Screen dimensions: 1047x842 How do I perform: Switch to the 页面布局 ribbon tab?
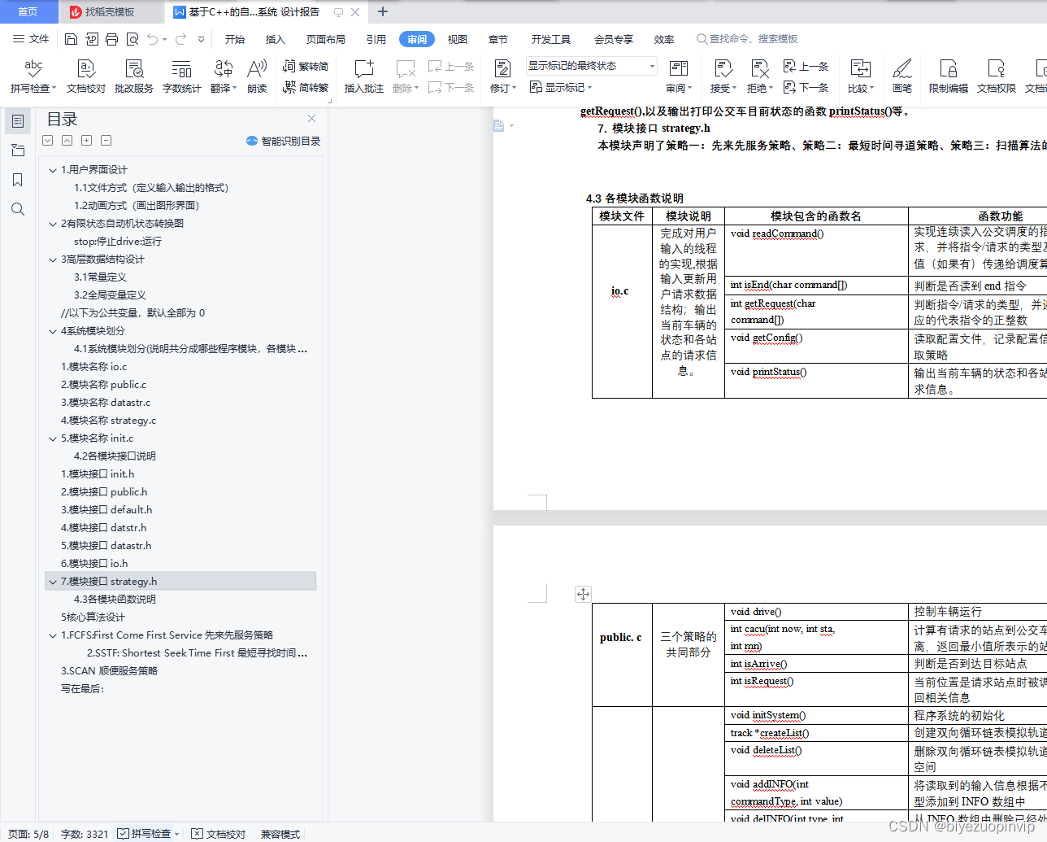click(326, 39)
